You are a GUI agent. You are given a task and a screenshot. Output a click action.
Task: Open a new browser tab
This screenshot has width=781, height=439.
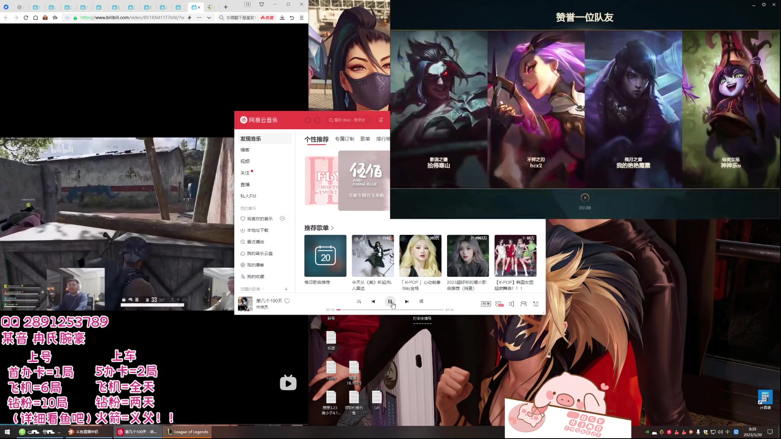coord(226,7)
